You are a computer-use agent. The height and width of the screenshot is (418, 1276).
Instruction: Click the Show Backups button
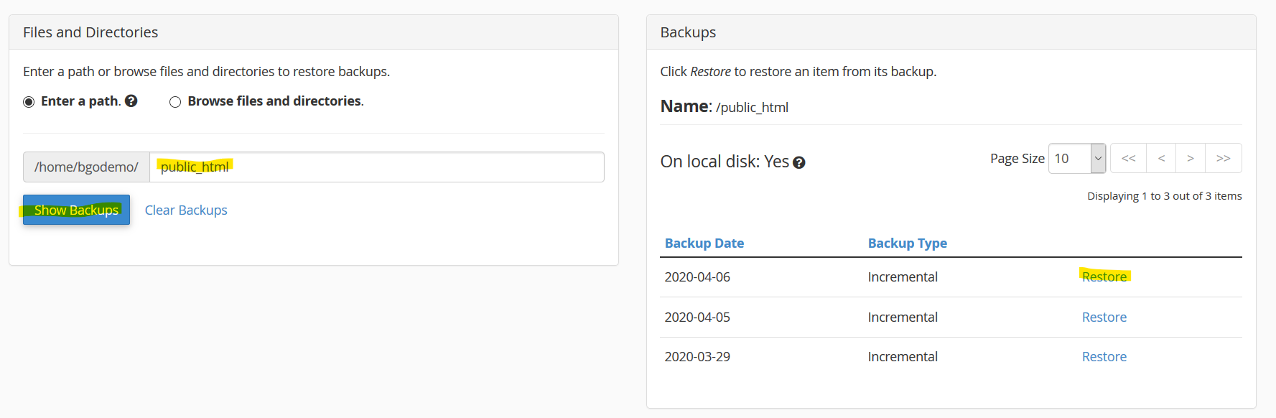pos(76,210)
